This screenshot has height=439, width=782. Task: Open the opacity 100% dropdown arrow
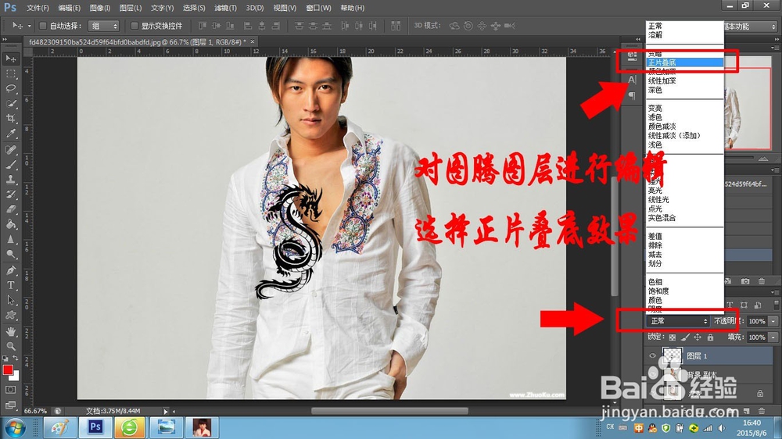click(x=773, y=321)
